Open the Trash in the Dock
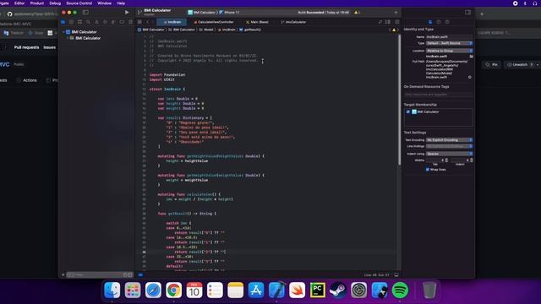This screenshot has width=541, height=304. click(x=429, y=290)
